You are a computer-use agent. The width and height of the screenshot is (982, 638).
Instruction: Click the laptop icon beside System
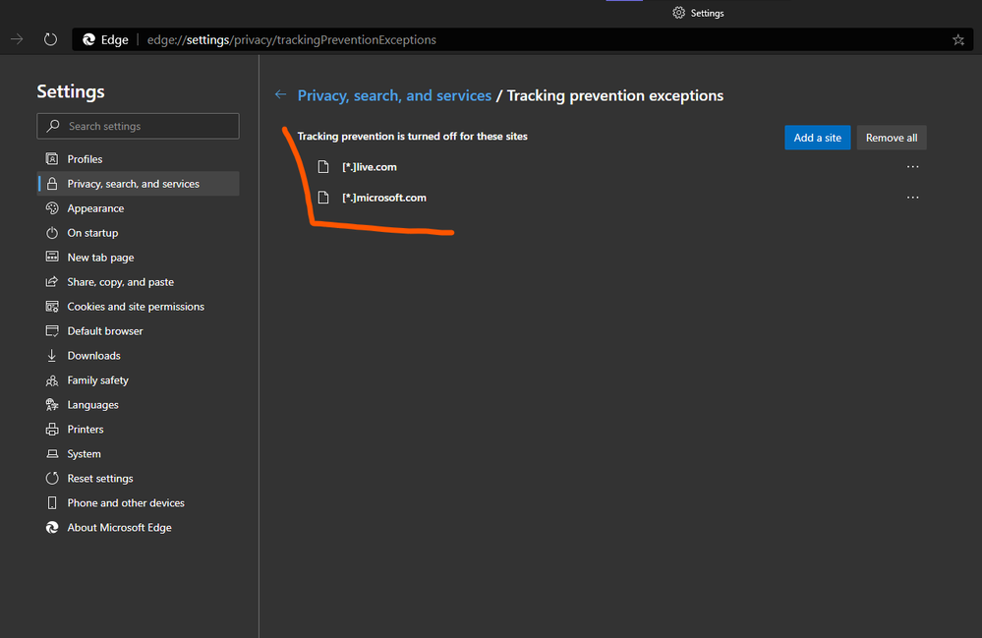[x=52, y=454]
